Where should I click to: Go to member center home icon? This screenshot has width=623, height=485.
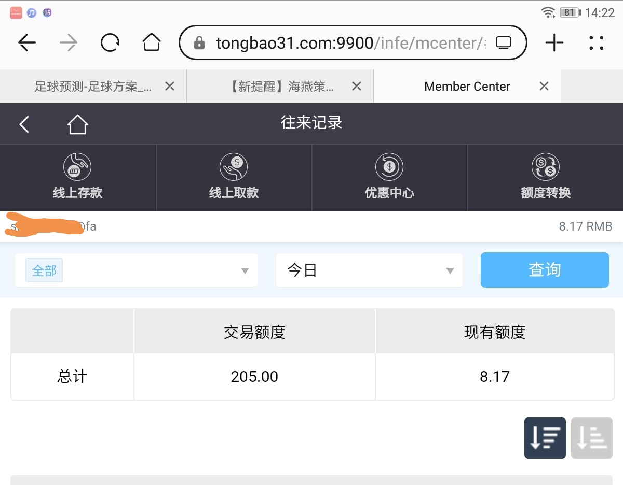pyautogui.click(x=77, y=124)
